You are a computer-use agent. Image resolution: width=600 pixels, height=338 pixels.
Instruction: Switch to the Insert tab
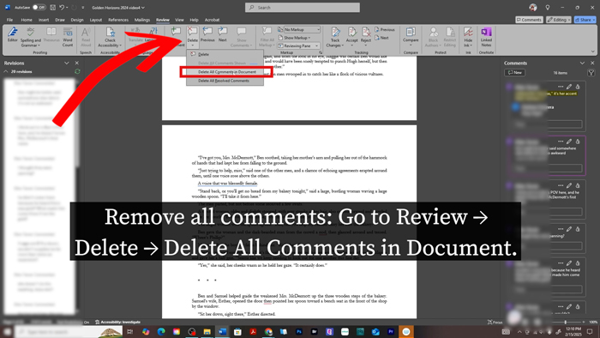44,20
